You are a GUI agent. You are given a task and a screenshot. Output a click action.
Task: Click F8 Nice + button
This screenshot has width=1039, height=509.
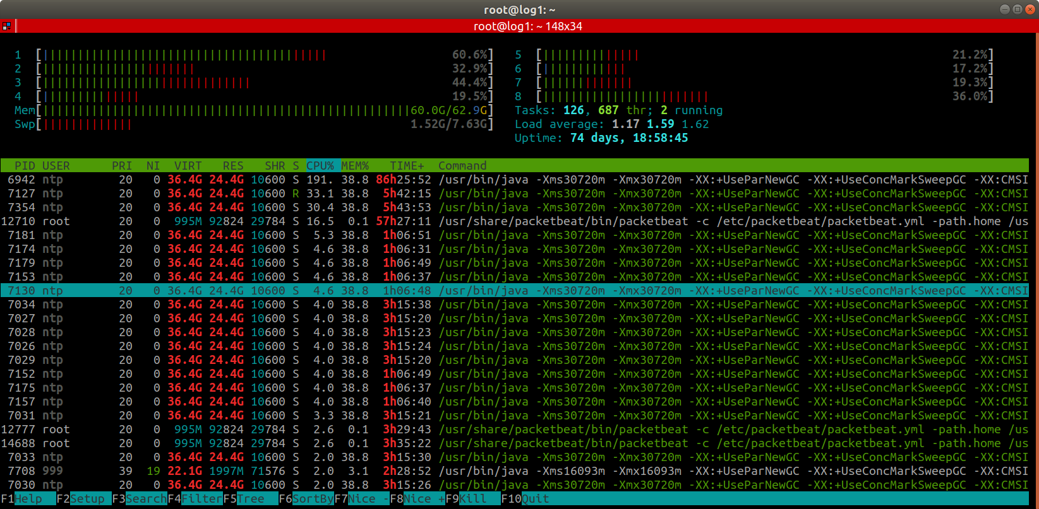417,499
